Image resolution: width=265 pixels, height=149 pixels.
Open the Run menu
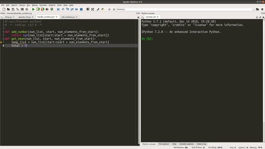[29, 5]
